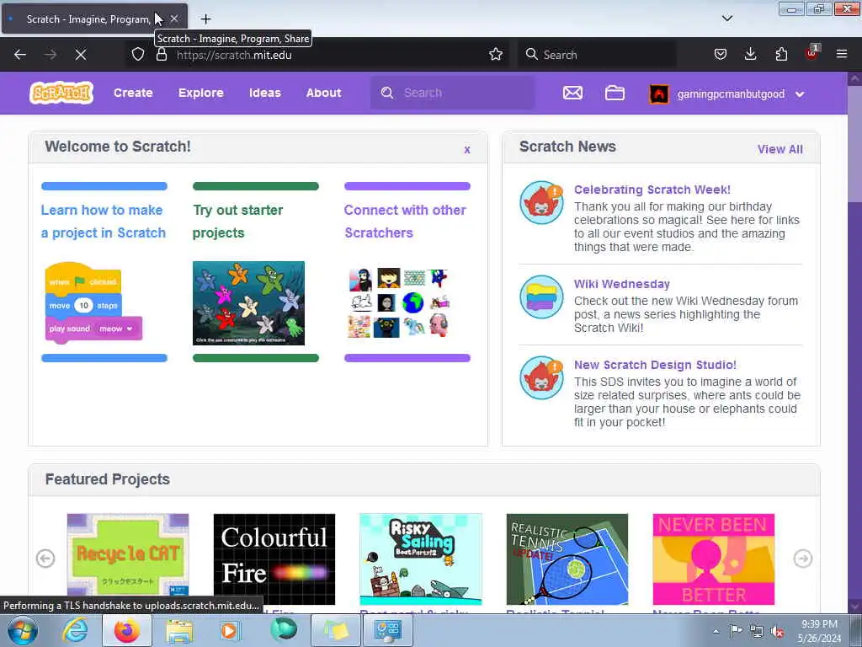Viewport: 862px width, 647px height.
Task: Go back with browser back arrow
Action: coord(20,55)
